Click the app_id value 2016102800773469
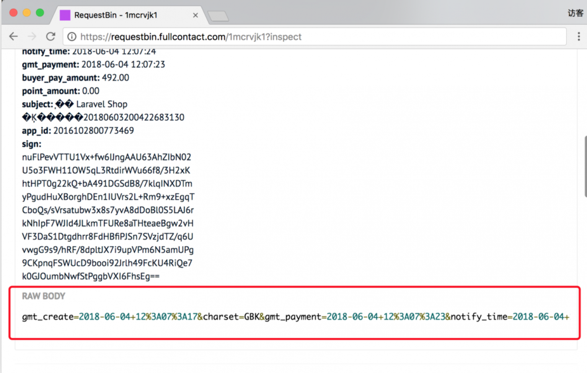This screenshot has height=373, width=587. [x=94, y=131]
